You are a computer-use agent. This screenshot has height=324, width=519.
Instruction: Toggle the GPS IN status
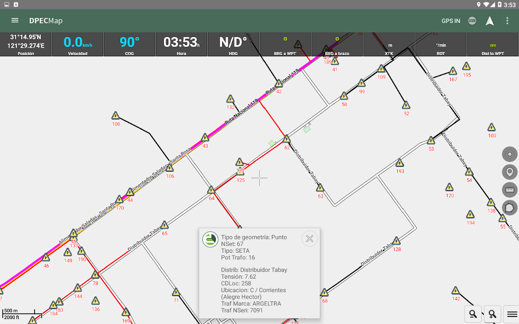[451, 21]
